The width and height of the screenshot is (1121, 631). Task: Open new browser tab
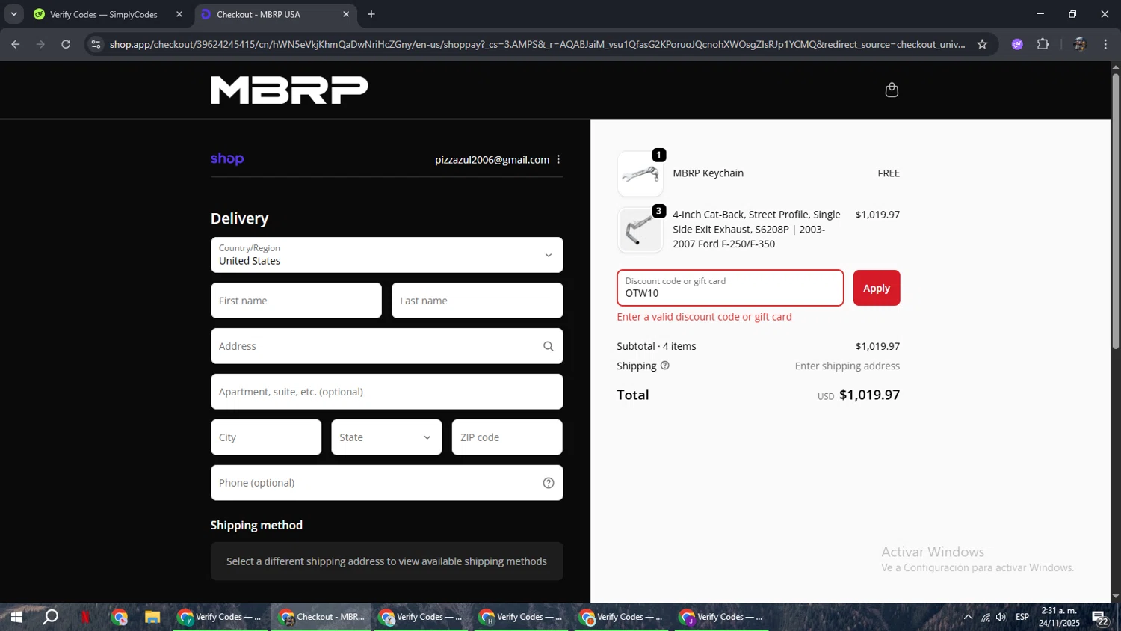point(371,14)
